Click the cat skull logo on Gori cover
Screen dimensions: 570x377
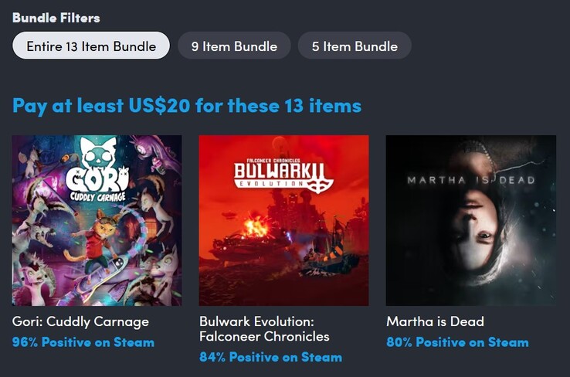pos(98,153)
